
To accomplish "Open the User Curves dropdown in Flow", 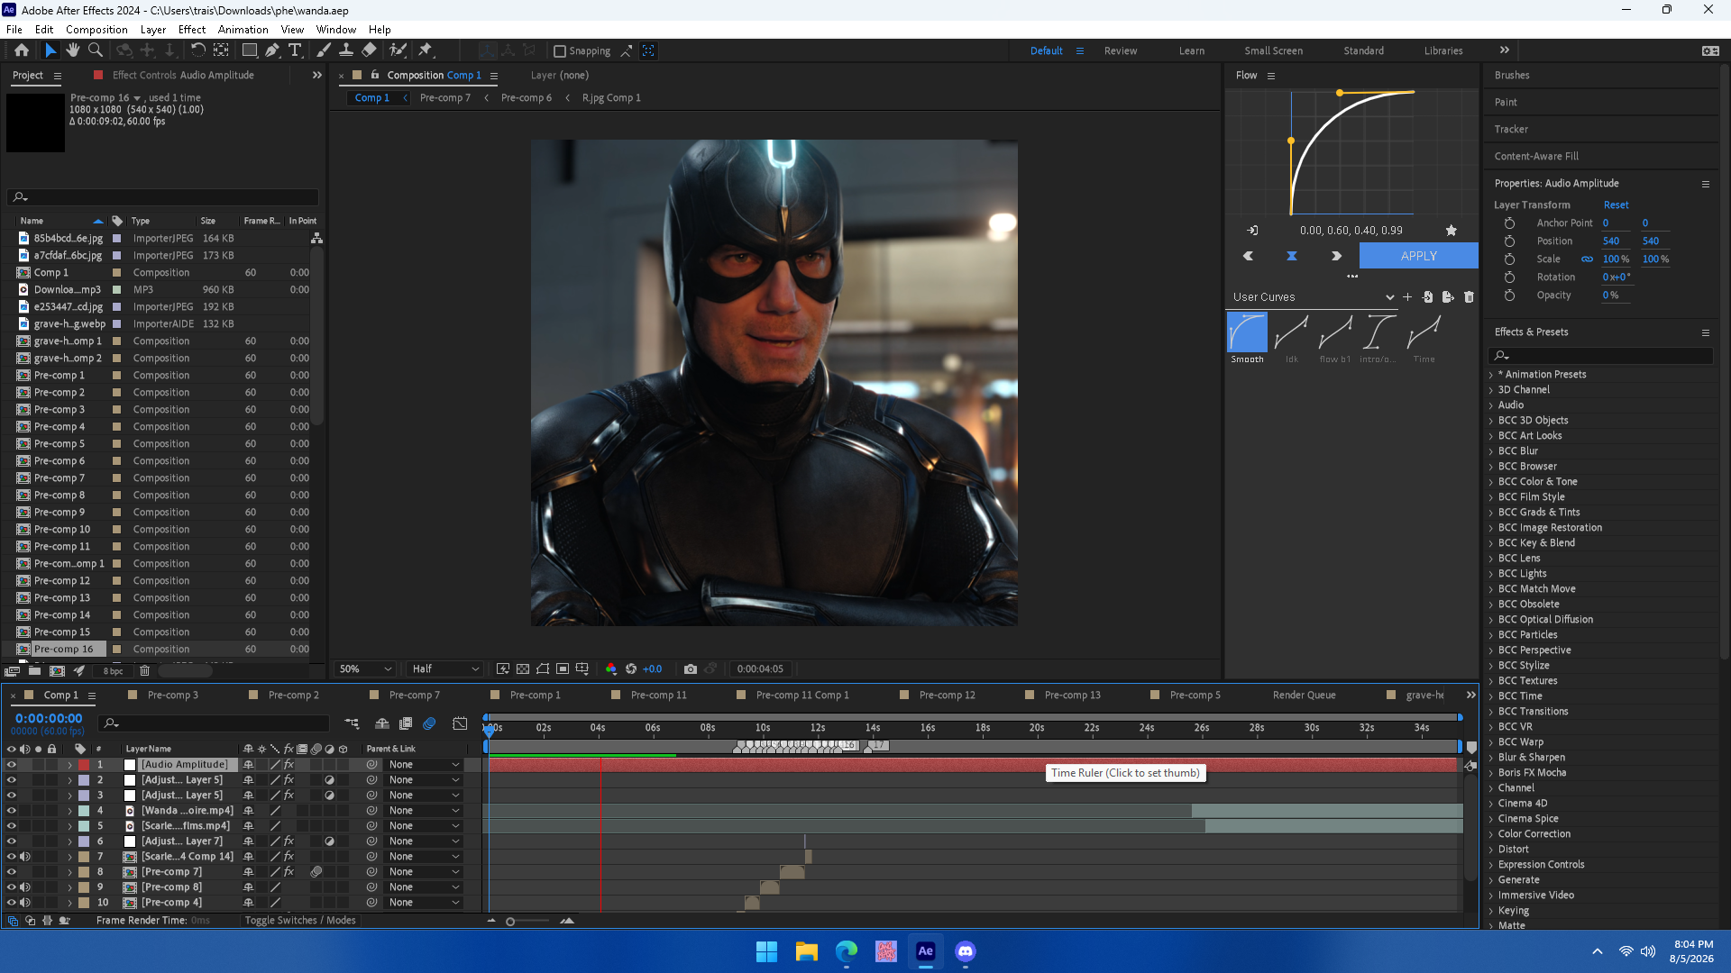I will click(1313, 297).
